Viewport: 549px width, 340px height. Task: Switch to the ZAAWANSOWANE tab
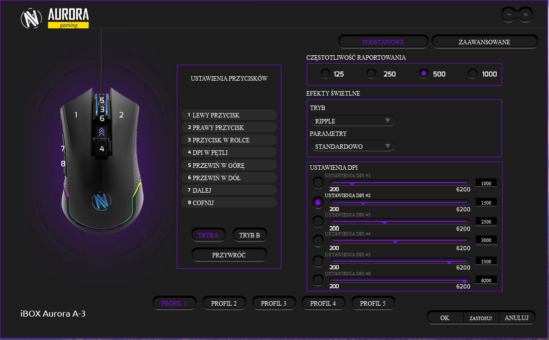coord(484,42)
